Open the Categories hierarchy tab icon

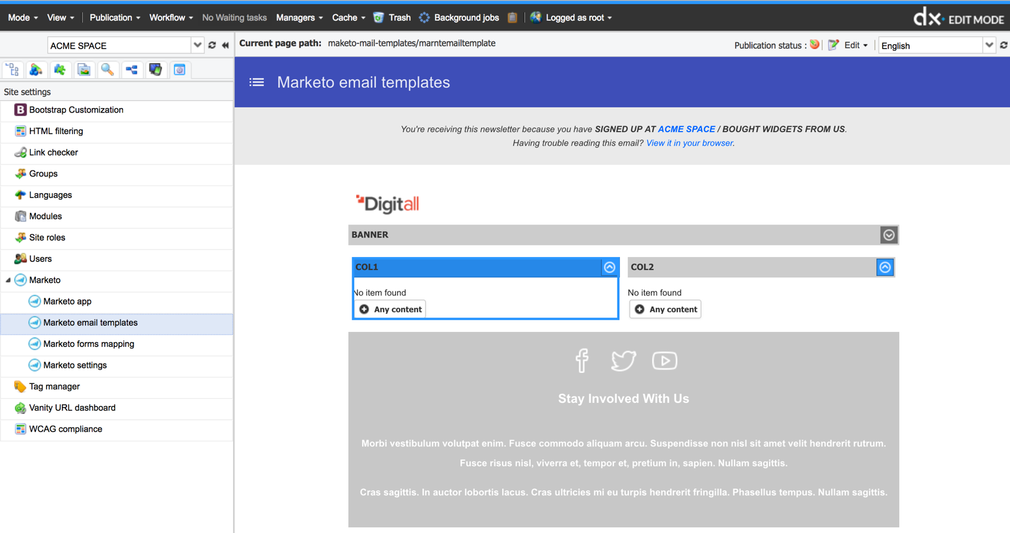coord(132,70)
